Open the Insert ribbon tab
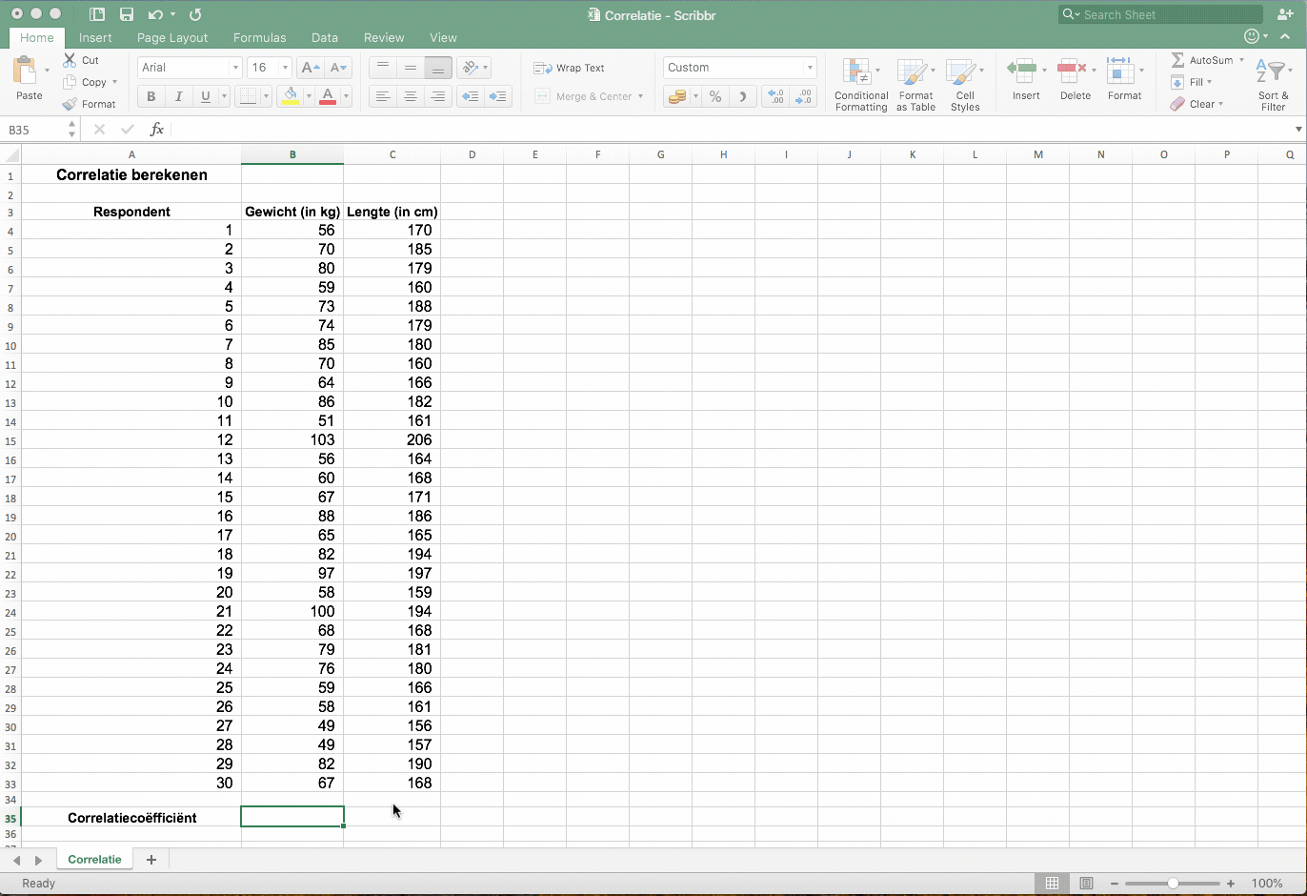Screen dimensions: 1307x896 pos(95,37)
